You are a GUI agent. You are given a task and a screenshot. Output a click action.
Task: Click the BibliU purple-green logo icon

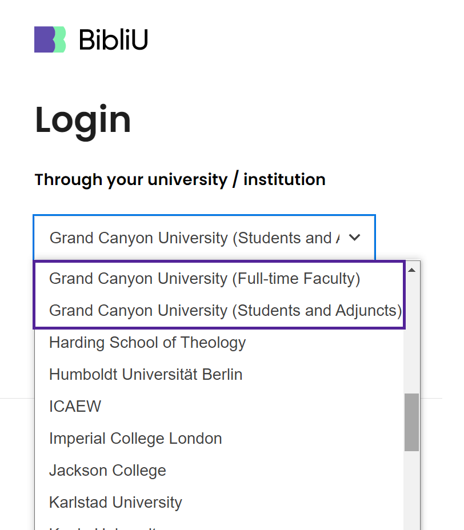tap(50, 39)
